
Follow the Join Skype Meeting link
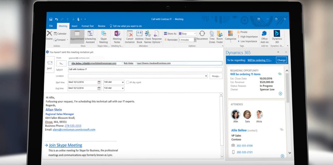65,145
